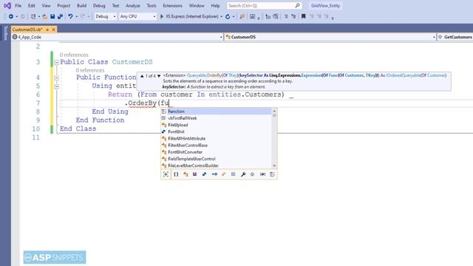The image size is (473, 266).
Task: Open the Debug configuration dropdown
Action: point(105,16)
